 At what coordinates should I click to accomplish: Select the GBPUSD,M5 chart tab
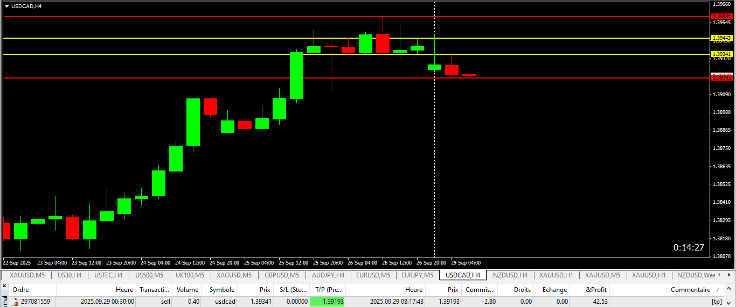coord(281,275)
